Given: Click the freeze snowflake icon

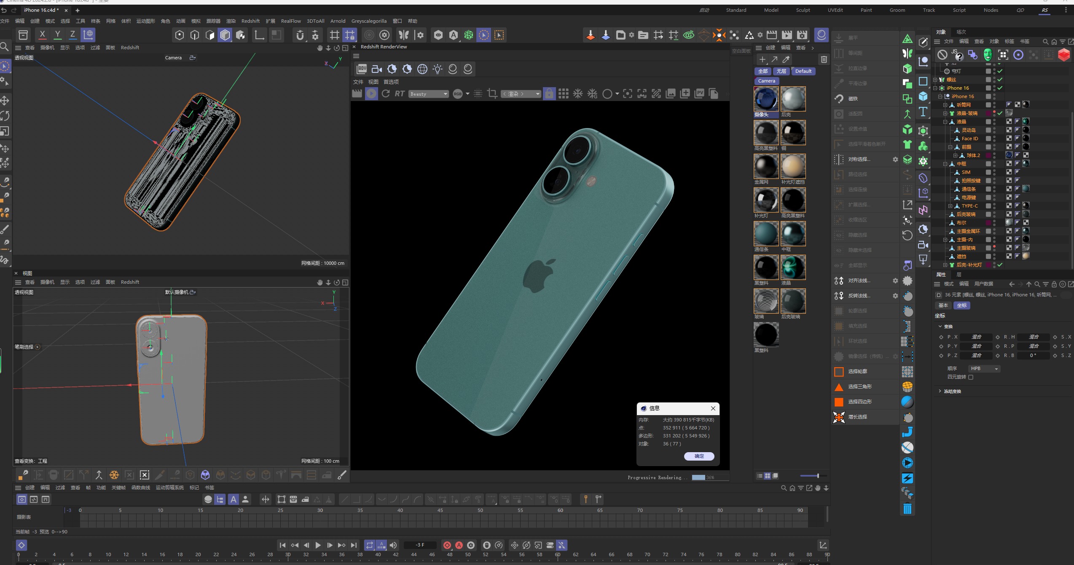Looking at the screenshot, I should [x=578, y=94].
